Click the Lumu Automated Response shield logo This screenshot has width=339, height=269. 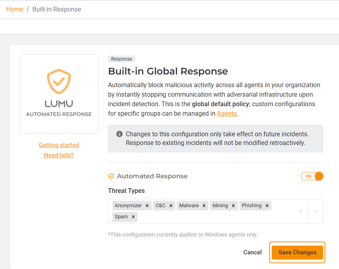pyautogui.click(x=59, y=81)
